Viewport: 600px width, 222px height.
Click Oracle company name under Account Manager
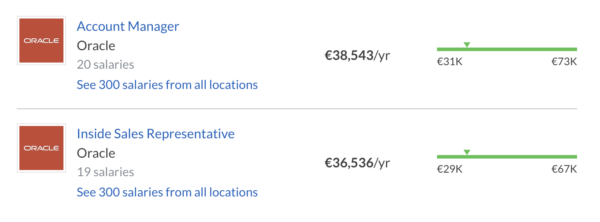pyautogui.click(x=96, y=45)
